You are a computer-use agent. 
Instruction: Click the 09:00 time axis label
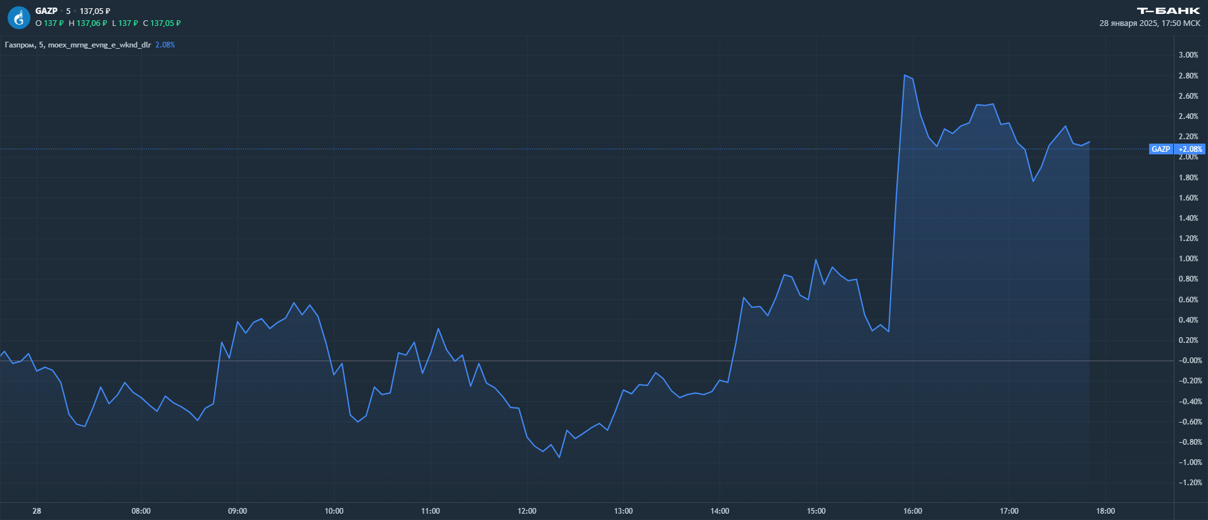(237, 511)
